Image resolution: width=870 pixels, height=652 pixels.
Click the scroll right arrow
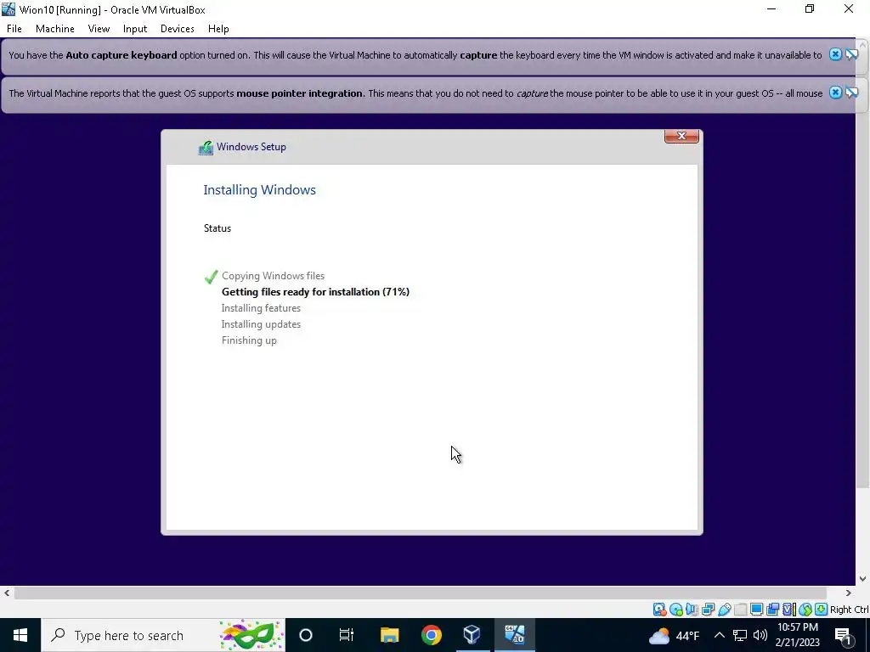[849, 593]
